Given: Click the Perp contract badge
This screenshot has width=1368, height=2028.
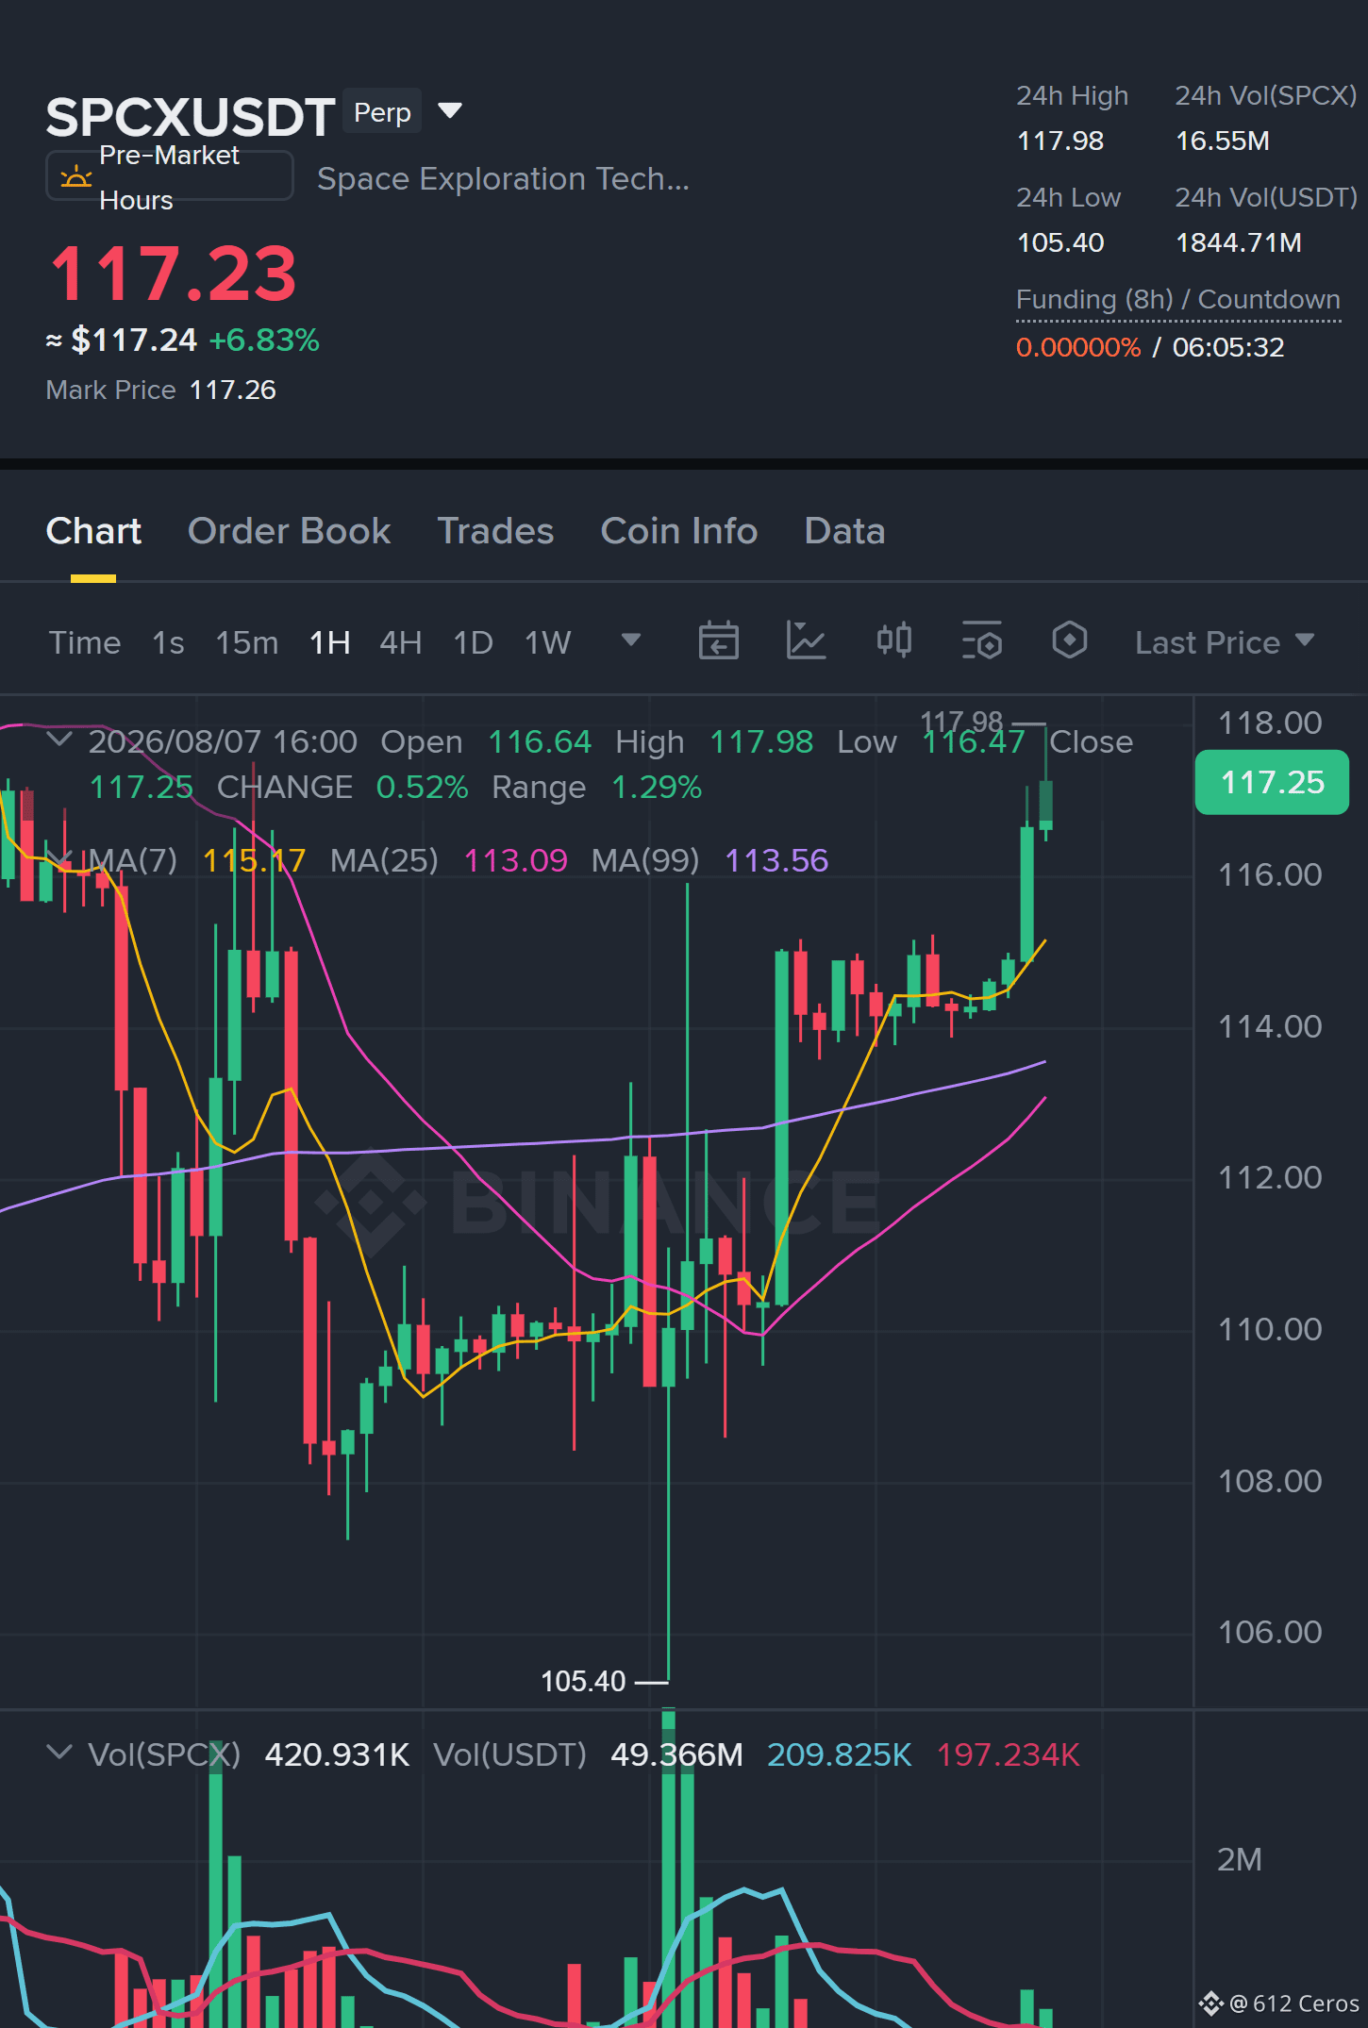Looking at the screenshot, I should coord(382,112).
